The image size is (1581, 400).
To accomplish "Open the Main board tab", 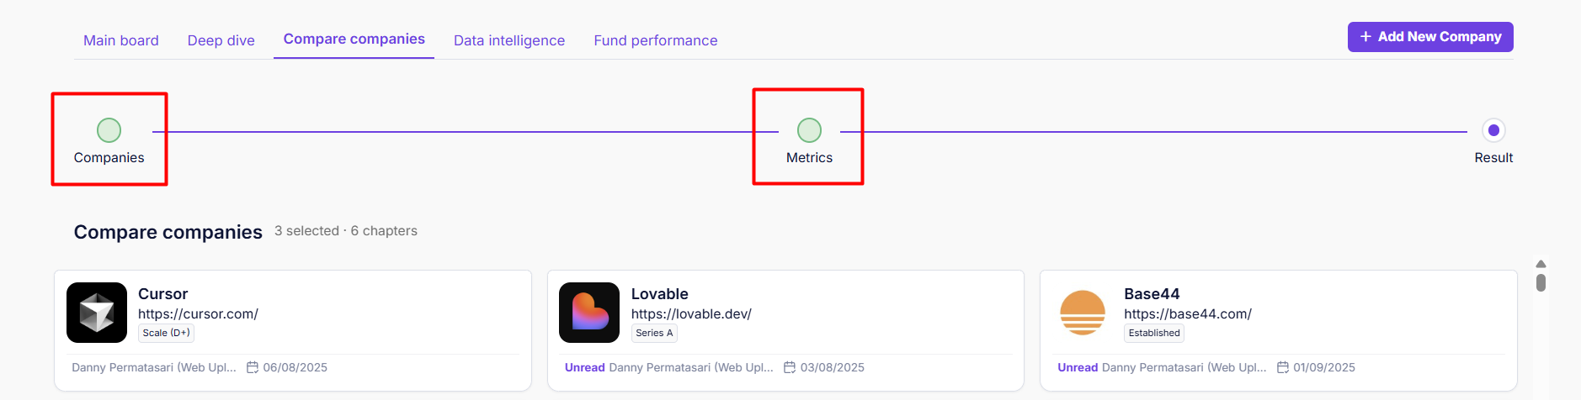I will pos(121,40).
